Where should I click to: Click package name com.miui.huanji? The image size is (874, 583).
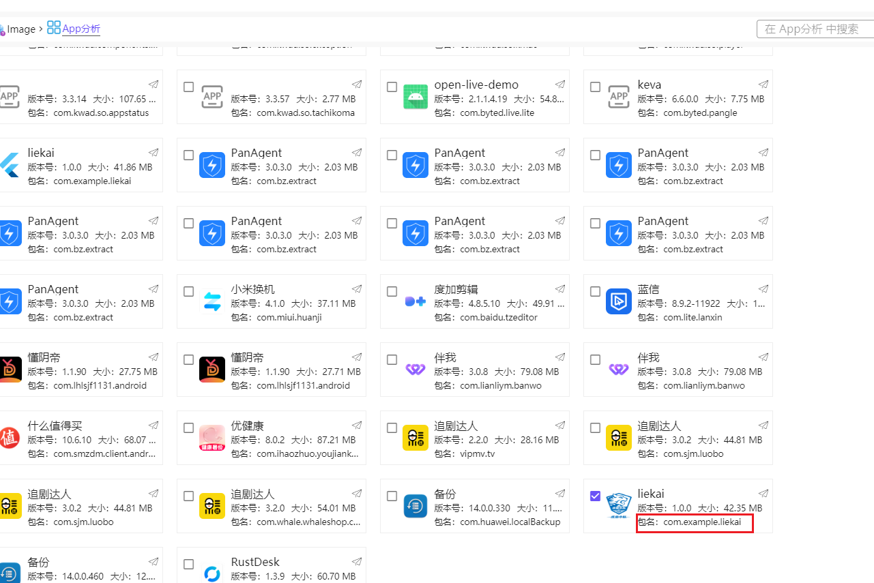tap(289, 317)
